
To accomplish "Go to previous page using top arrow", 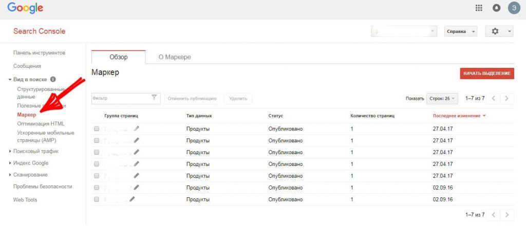I will point(493,98).
